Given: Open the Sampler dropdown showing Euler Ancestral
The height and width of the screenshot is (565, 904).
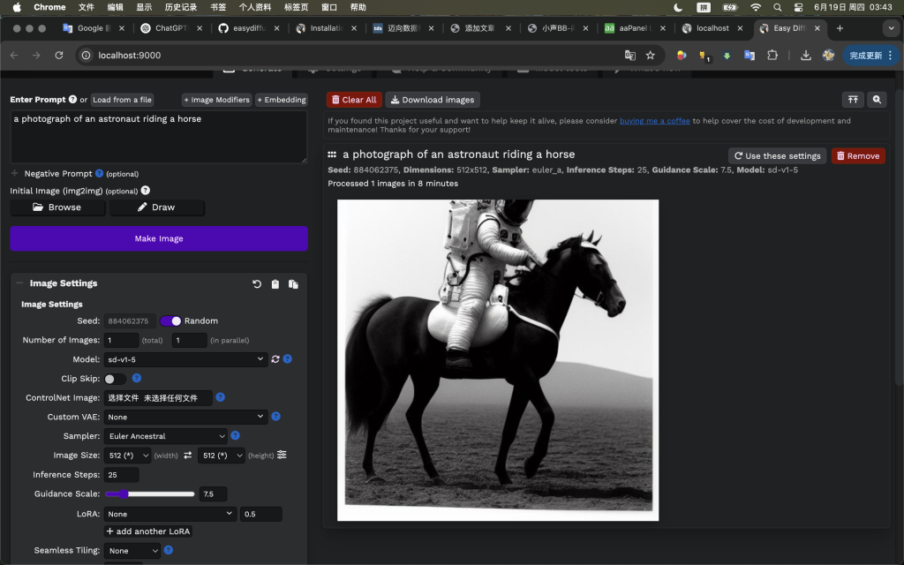Looking at the screenshot, I should [x=165, y=436].
